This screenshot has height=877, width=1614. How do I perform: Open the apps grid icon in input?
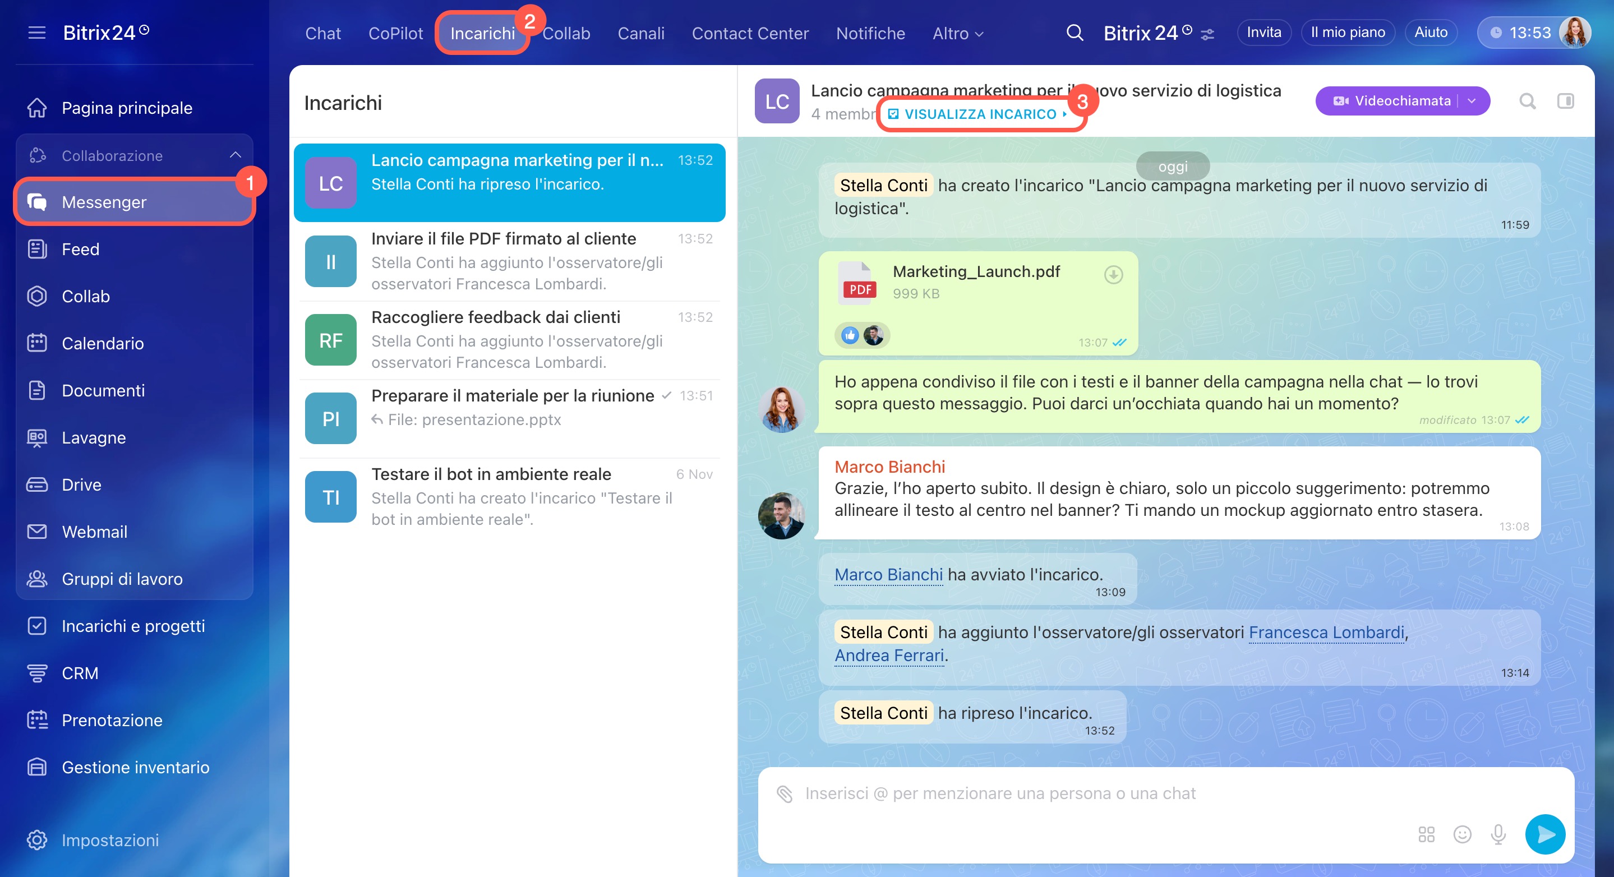point(1426,834)
